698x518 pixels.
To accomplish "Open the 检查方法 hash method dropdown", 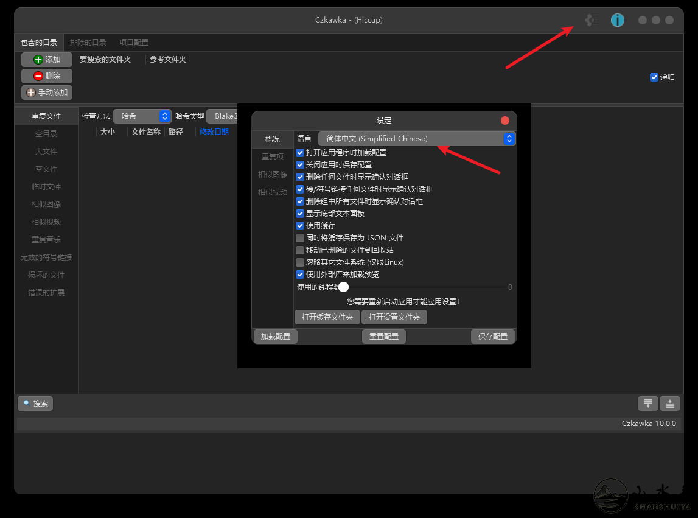I will pyautogui.click(x=142, y=116).
